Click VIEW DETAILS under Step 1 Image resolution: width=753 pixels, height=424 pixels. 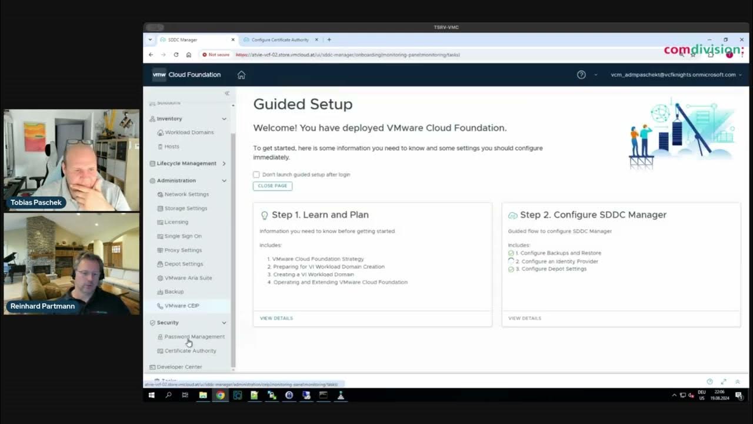(x=276, y=318)
